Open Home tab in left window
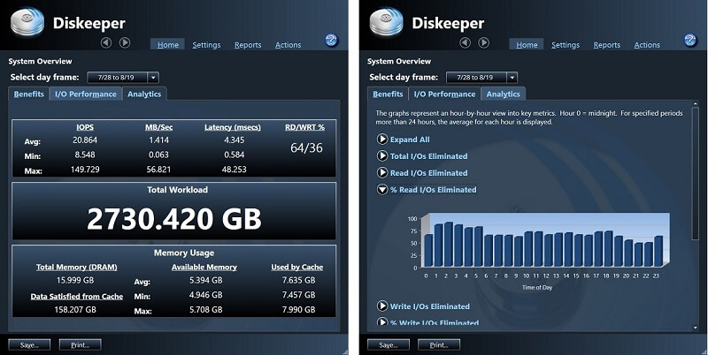 (167, 45)
